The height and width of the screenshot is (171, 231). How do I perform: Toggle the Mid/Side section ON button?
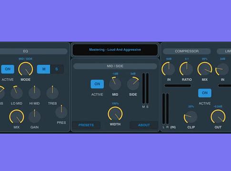coord(97,84)
